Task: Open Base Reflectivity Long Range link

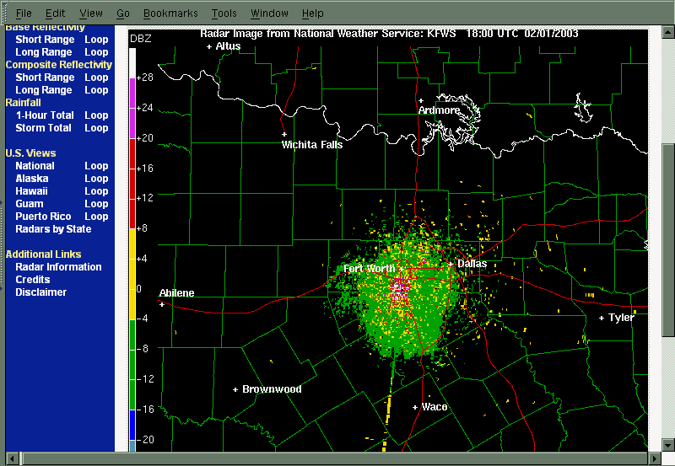Action: point(44,52)
